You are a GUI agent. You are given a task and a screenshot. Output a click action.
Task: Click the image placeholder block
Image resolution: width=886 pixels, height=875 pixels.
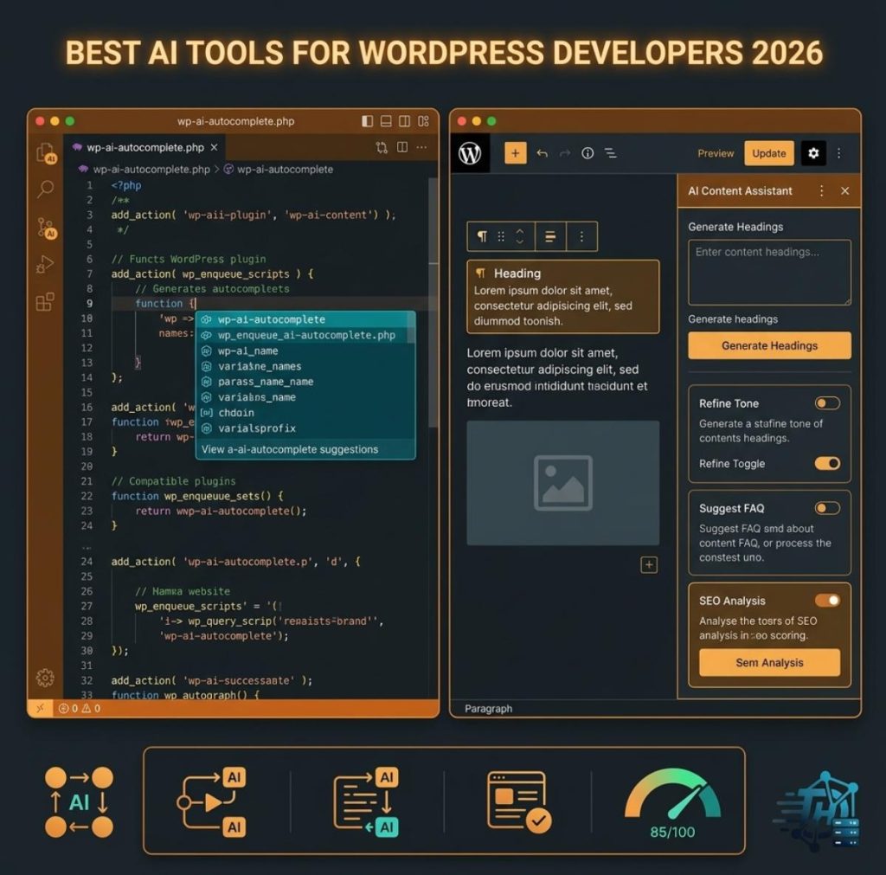point(562,483)
